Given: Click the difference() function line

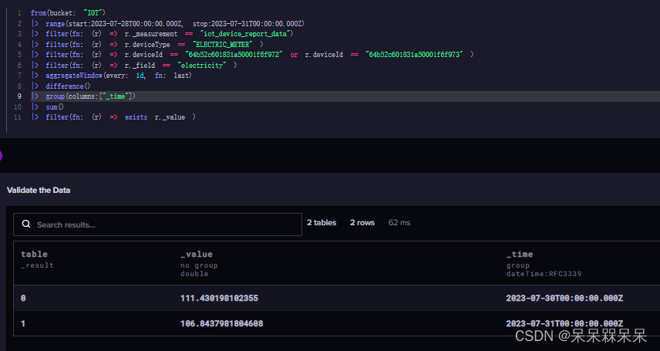Looking at the screenshot, I should (x=68, y=86).
